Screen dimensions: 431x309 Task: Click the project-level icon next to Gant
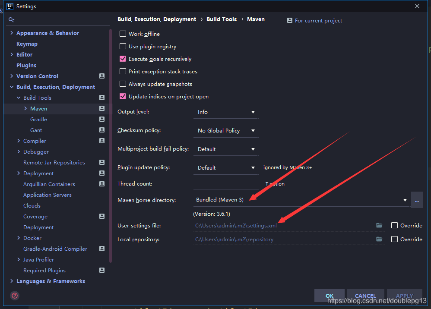coord(102,130)
